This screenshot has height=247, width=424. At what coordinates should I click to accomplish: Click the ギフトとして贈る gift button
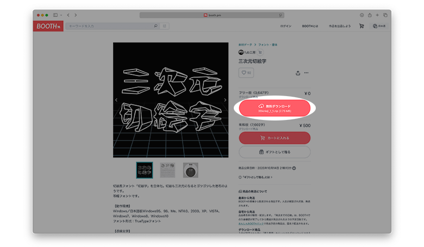coord(275,152)
